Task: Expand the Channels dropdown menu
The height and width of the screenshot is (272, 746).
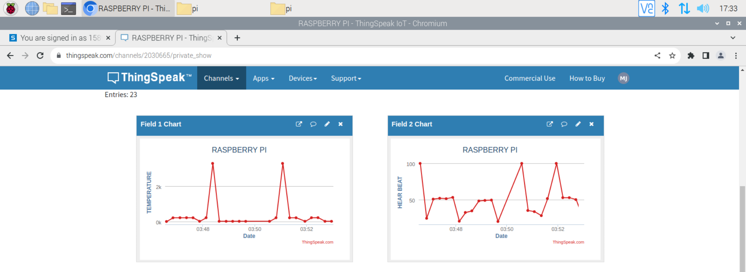Action: (x=221, y=78)
